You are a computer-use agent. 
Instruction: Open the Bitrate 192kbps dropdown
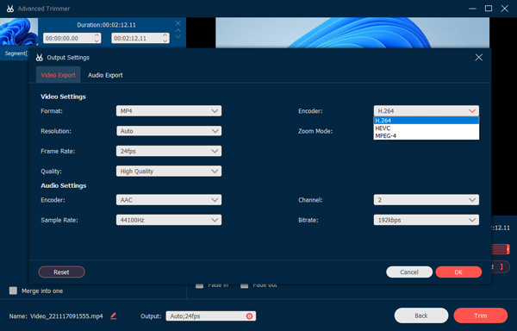click(426, 220)
